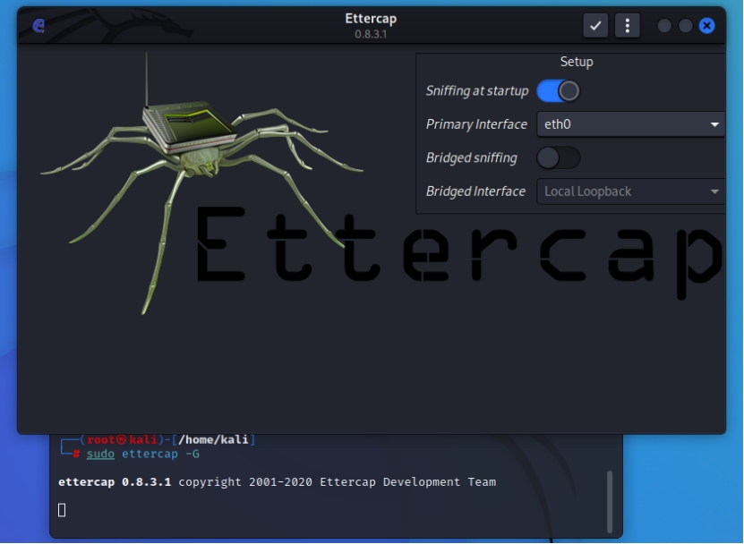The image size is (744, 544).
Task: Click the Ettercap title in header bar
Action: coord(371,19)
